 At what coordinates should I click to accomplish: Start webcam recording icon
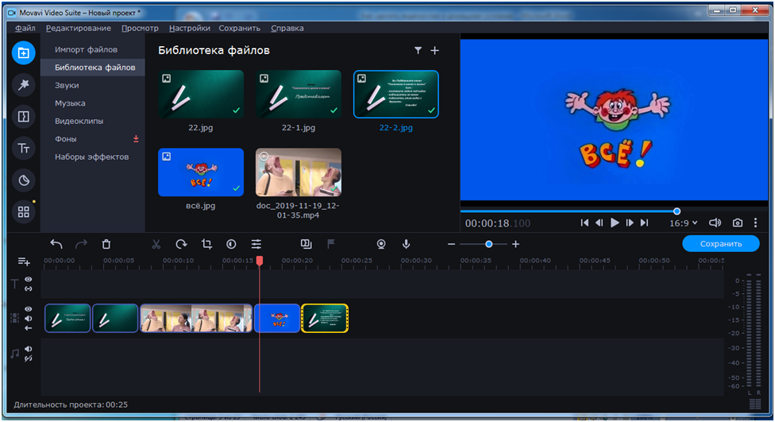[x=381, y=244]
